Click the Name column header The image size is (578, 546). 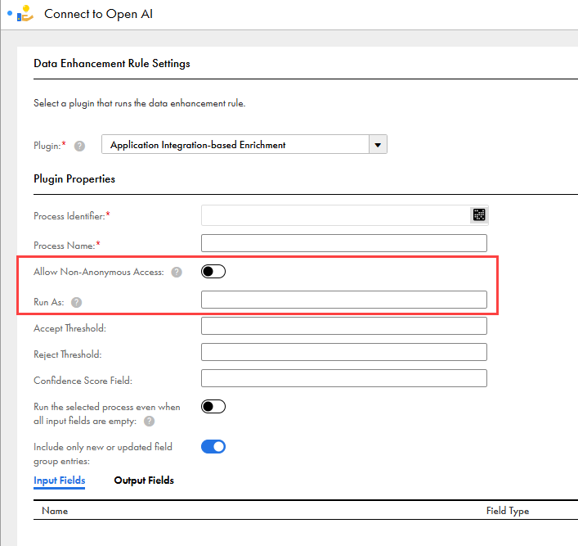point(55,511)
